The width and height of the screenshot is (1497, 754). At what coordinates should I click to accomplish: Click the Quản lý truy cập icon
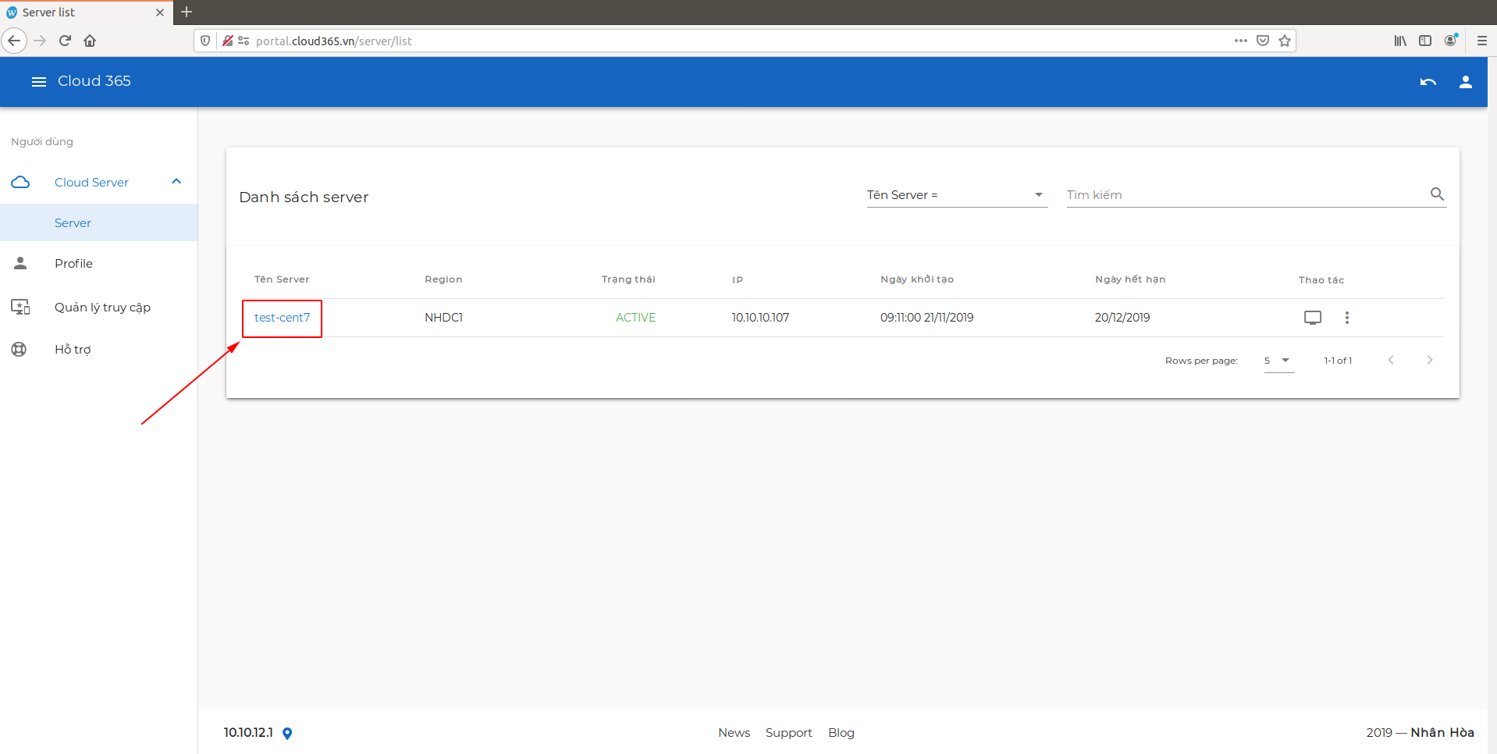(20, 307)
